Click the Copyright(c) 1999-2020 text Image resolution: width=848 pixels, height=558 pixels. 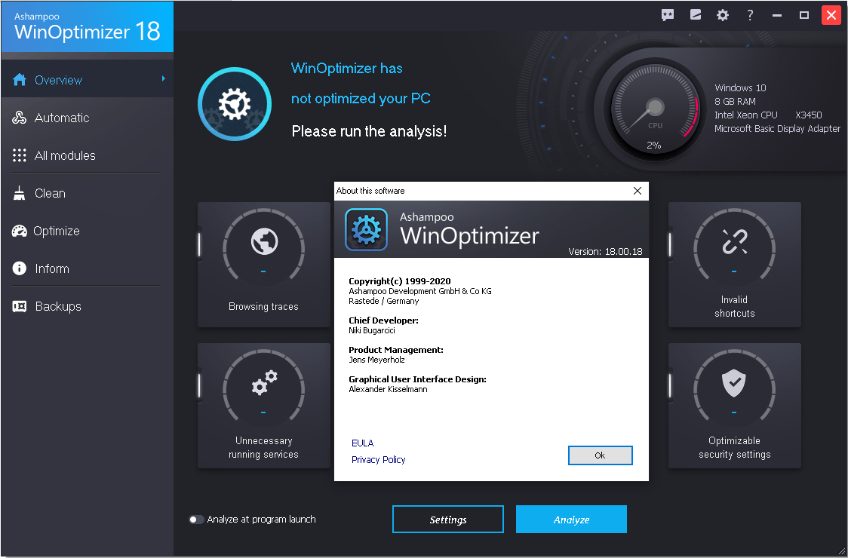click(x=400, y=281)
